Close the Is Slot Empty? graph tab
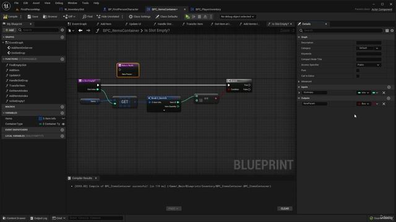This screenshot has height=222, width=396. [x=291, y=24]
